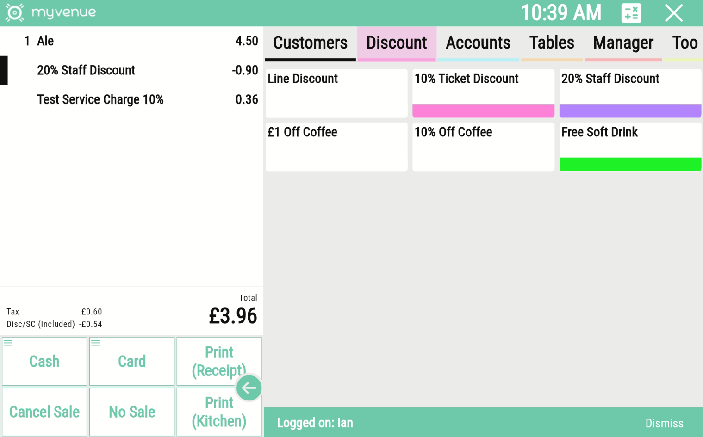Open the menu lines icon on the Cash button
Viewport: 703px width, 437px height.
tap(8, 342)
